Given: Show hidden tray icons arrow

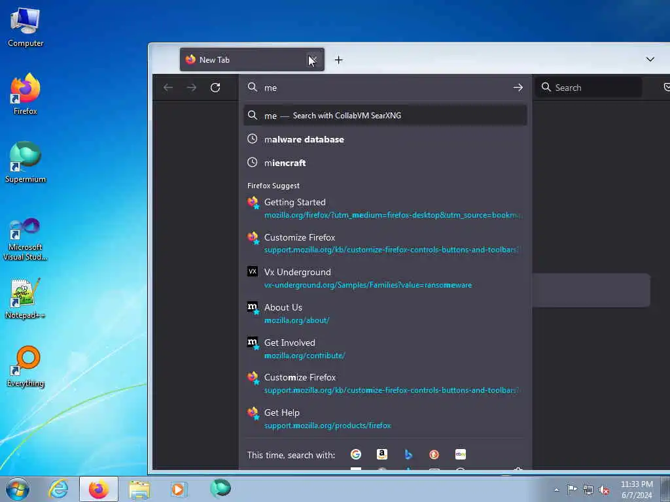Looking at the screenshot, I should [556, 490].
